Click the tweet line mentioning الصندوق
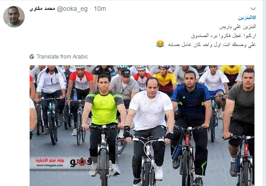 [x=223, y=36]
